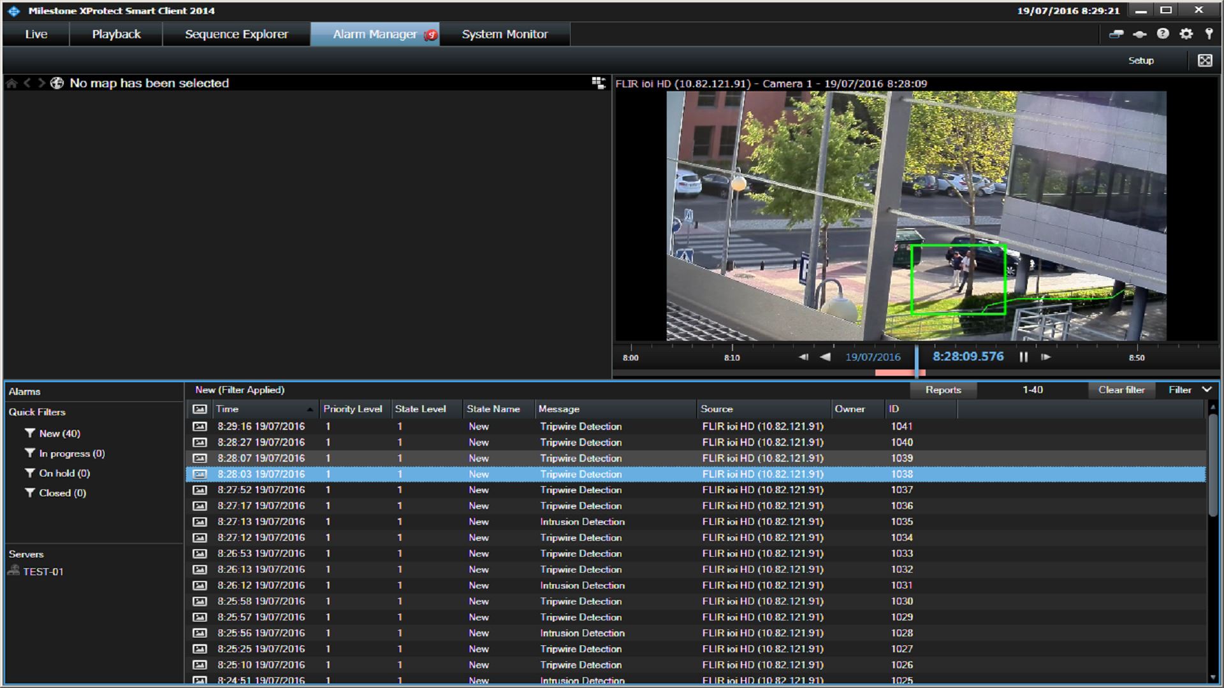Click image icon of alarm 1033

click(200, 554)
